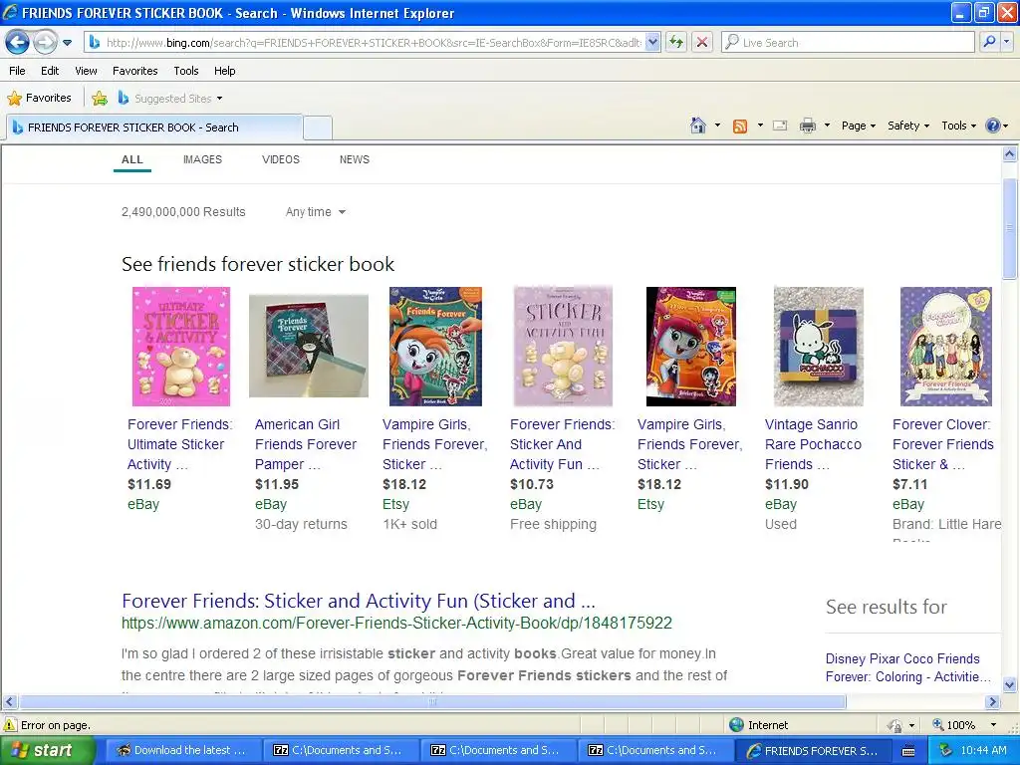Open Forever Friends: Ultimate Sticker Activity link

pos(179,444)
